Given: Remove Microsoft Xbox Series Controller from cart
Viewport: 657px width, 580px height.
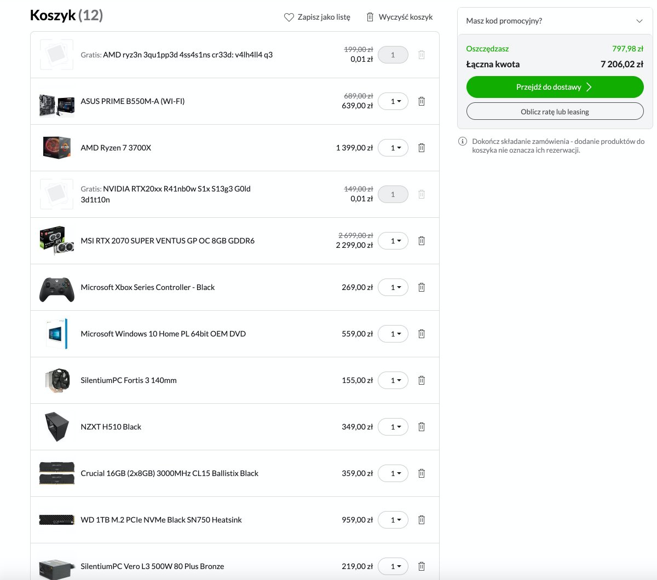Looking at the screenshot, I should [x=422, y=287].
